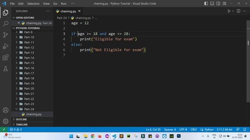Select language mode Python in status bar
Screen dimensions: 250x140
(x=209, y=129)
